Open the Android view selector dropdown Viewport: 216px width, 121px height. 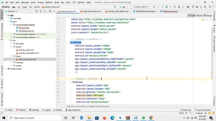pyautogui.click(x=11, y=11)
